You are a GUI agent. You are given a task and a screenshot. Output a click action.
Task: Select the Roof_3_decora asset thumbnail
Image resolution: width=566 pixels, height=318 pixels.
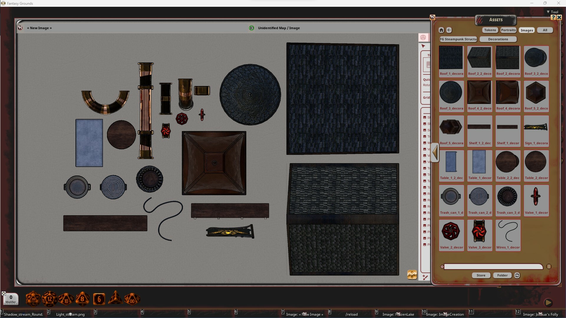click(x=451, y=92)
